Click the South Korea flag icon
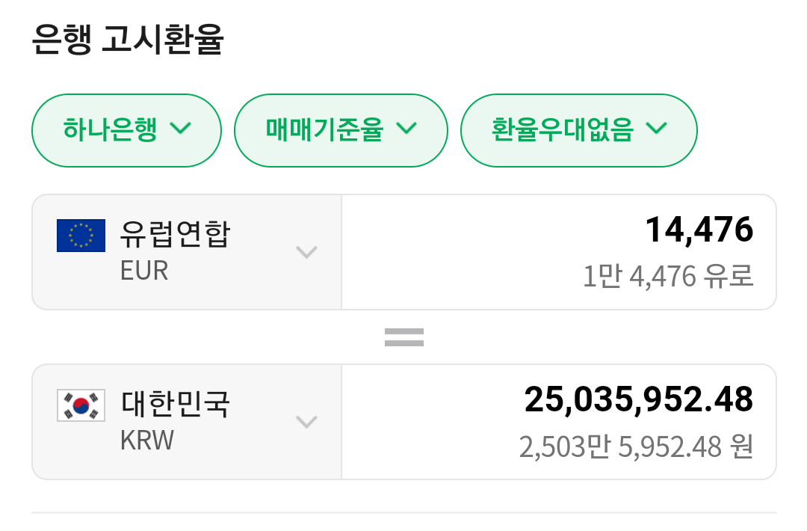The height and width of the screenshot is (531, 807). coord(81,405)
